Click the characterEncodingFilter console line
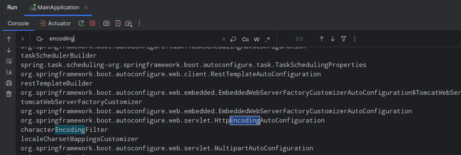Screen dimensions: 461x155 pos(65,129)
